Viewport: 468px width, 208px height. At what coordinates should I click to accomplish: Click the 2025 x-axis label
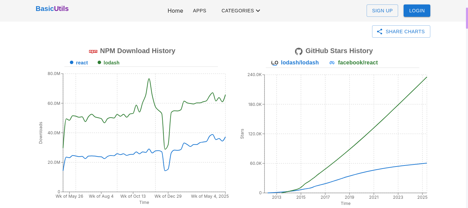pyautogui.click(x=422, y=197)
